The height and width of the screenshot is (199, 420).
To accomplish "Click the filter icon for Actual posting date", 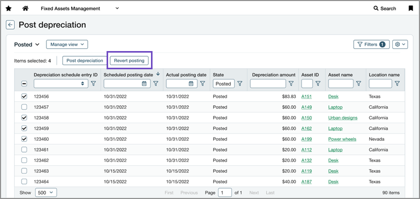I will (203, 83).
